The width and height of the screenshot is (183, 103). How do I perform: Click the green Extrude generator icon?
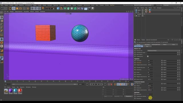point(68,8)
